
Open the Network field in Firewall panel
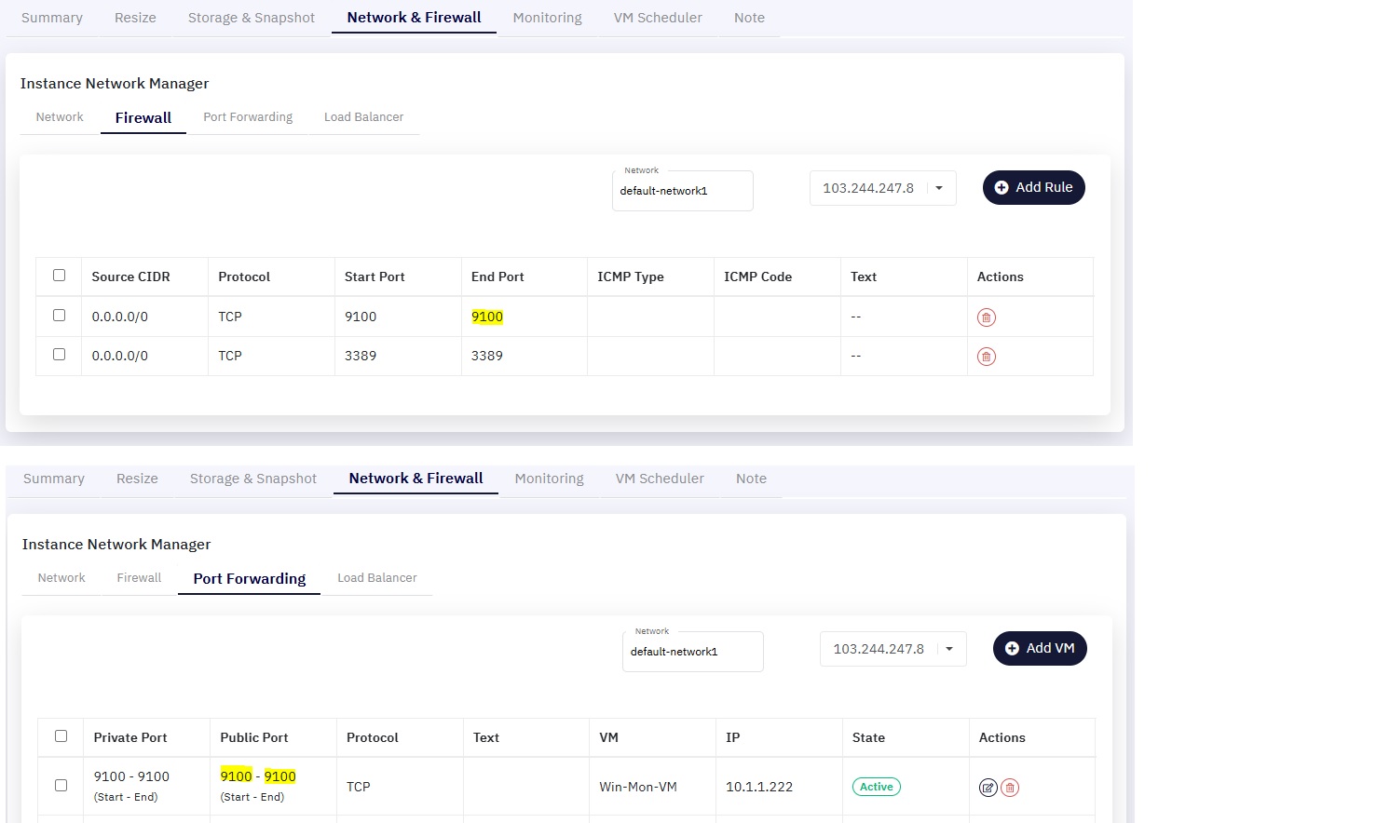pos(683,191)
